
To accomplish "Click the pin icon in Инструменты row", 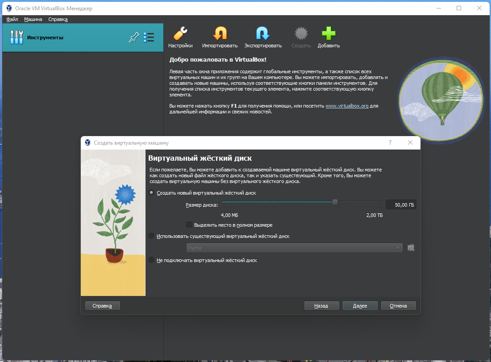I will tap(134, 37).
